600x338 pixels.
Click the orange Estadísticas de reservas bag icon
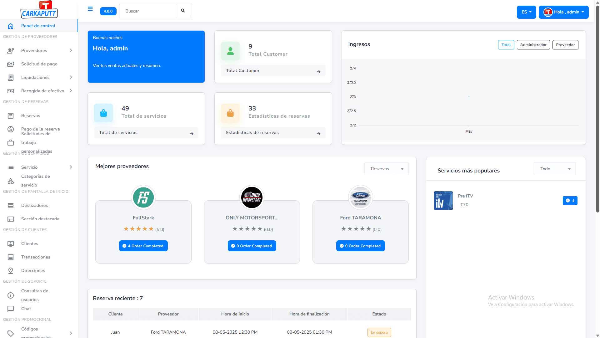pos(230,113)
